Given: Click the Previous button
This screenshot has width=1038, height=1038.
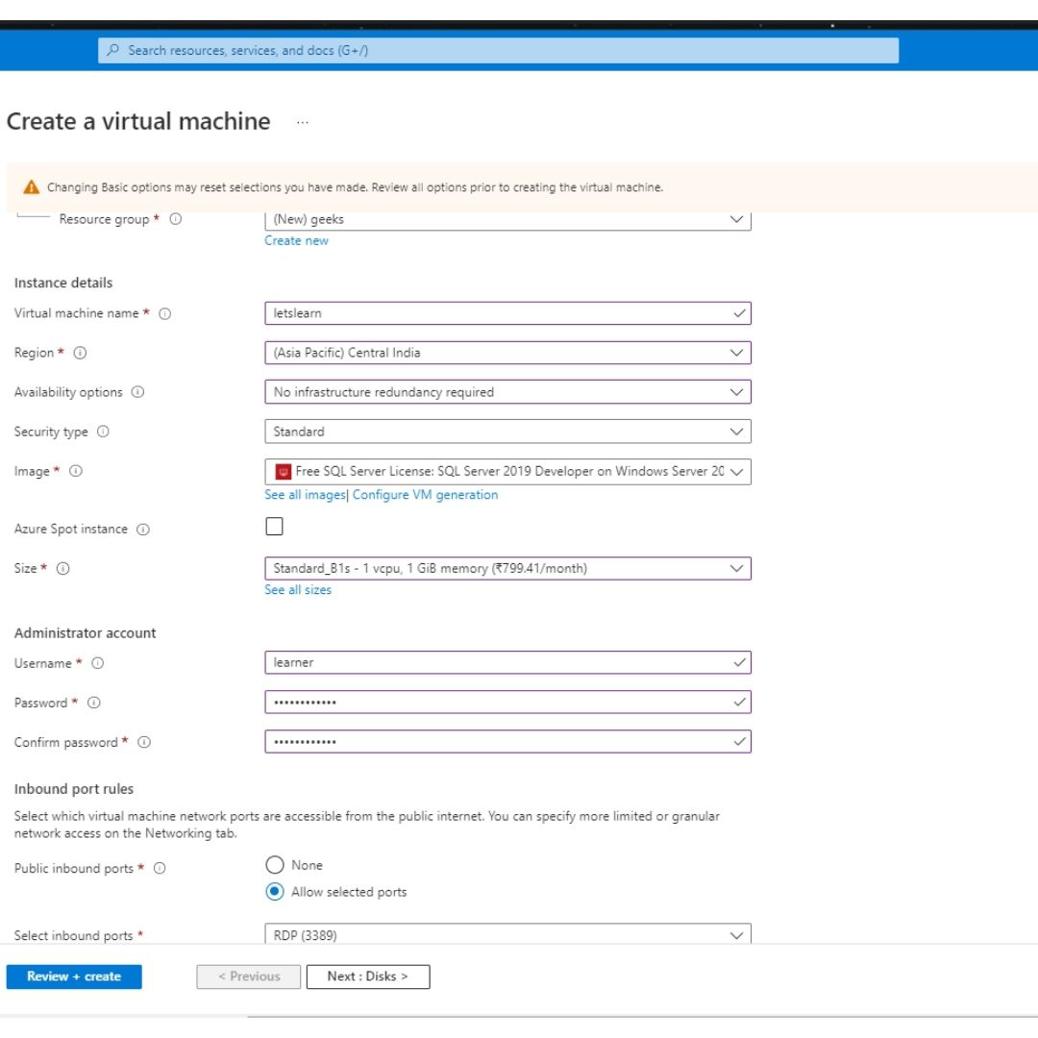Looking at the screenshot, I should tap(248, 976).
